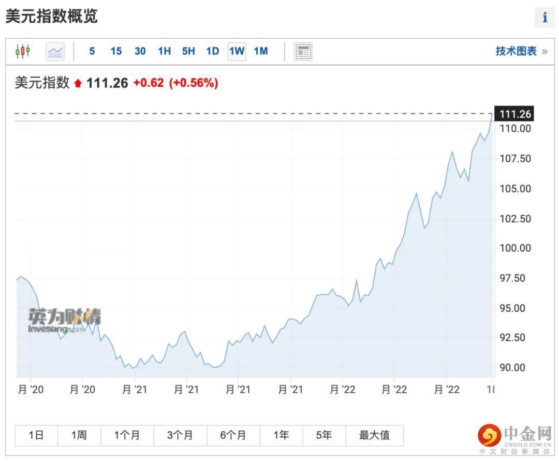Choose the 5H interval
Image resolution: width=559 pixels, height=461 pixels.
188,51
